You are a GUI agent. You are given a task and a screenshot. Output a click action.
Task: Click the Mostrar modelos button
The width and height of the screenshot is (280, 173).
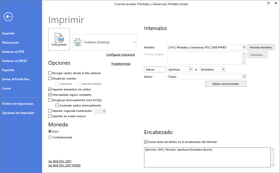[x=261, y=47]
